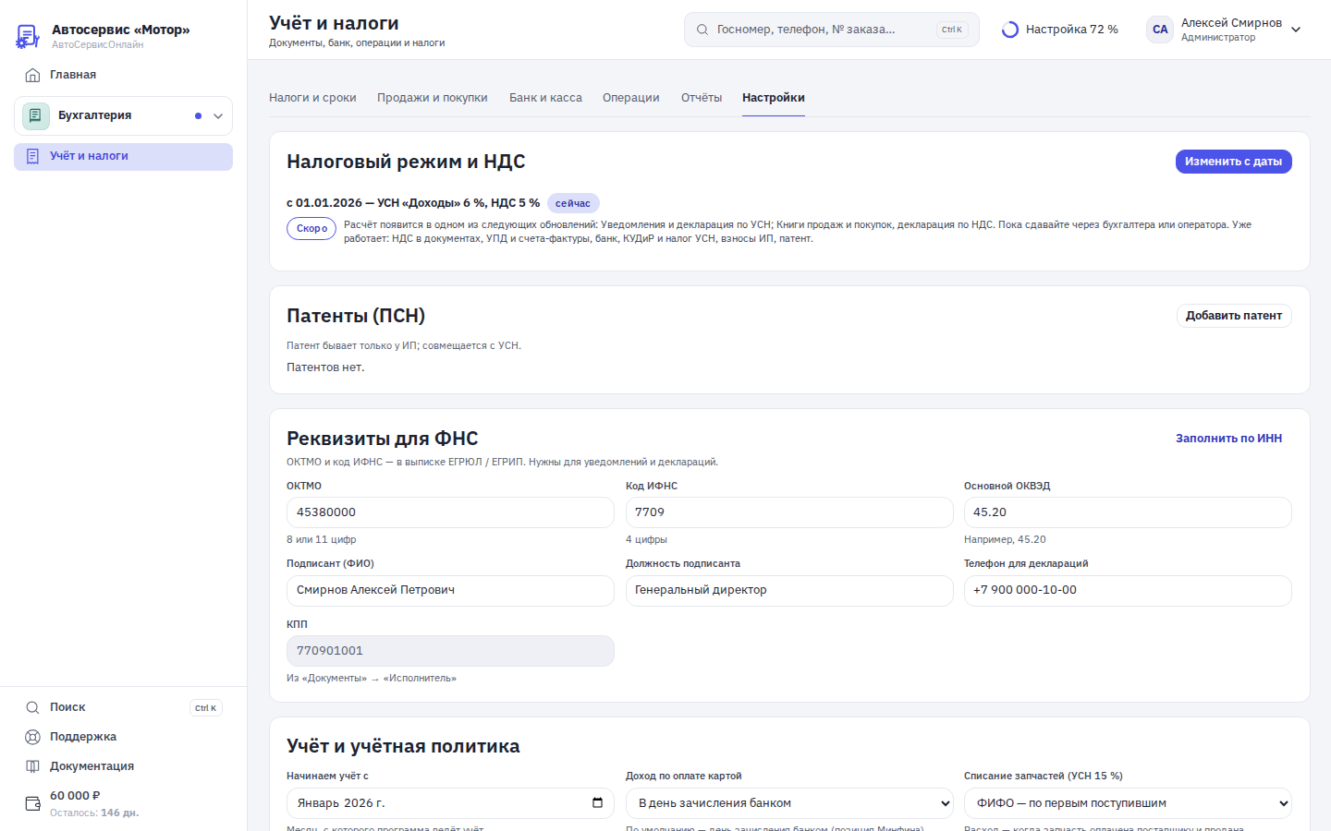Open the Главная home icon
Image resolution: width=1331 pixels, height=831 pixels.
(x=32, y=75)
